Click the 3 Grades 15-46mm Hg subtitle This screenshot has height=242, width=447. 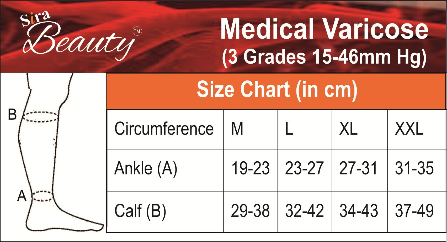324,57
